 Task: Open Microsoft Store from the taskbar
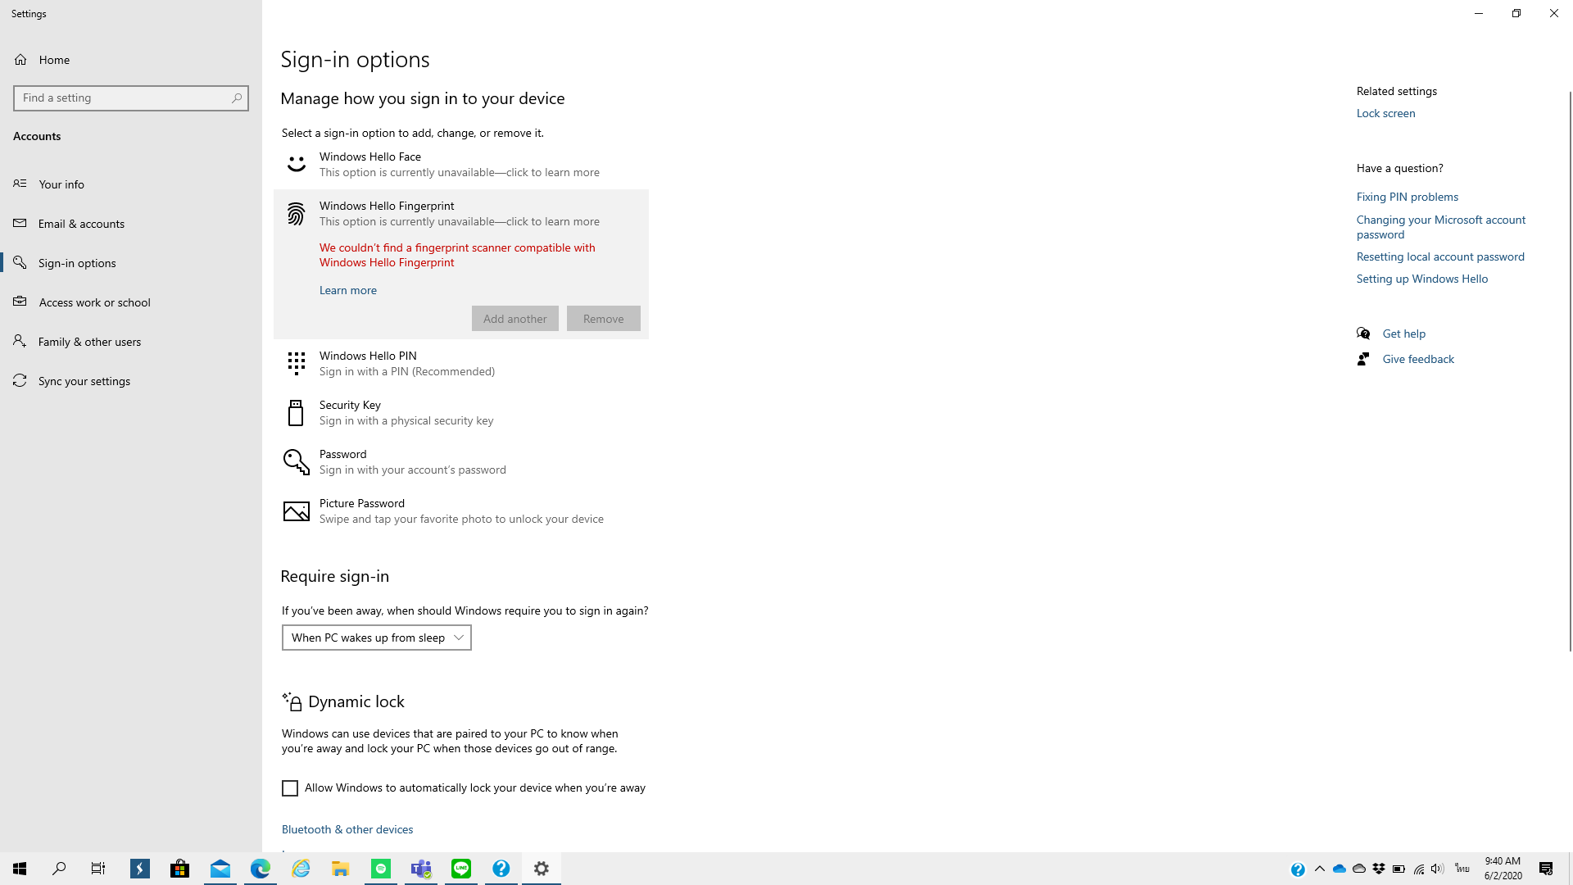[x=179, y=869]
